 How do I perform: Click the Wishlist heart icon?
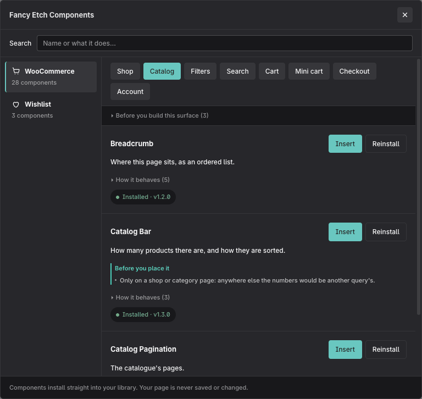pos(16,104)
